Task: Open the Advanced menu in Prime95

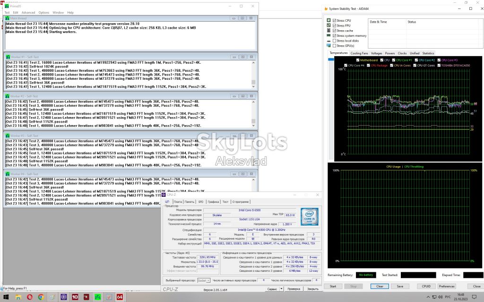Action: pyautogui.click(x=28, y=13)
